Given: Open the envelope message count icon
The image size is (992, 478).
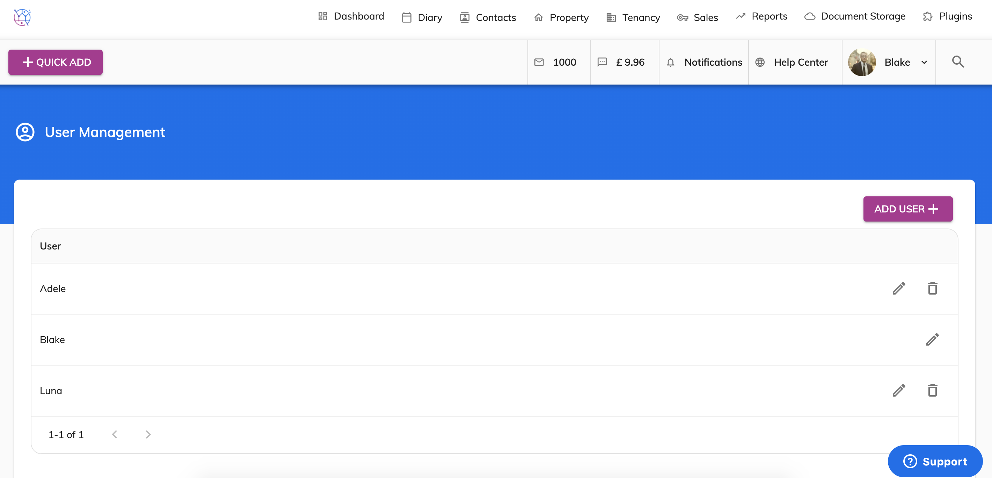Looking at the screenshot, I should [539, 62].
